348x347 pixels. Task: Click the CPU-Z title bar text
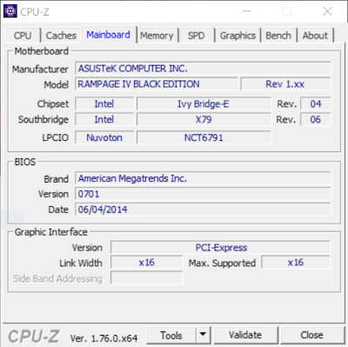point(35,12)
